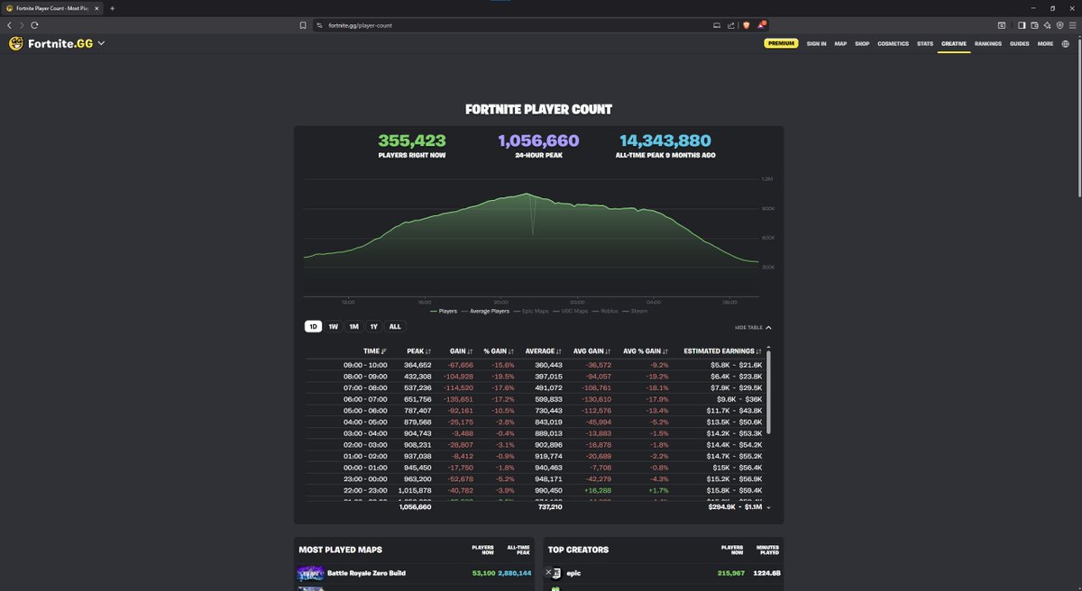Toggle the browser sidebar panel icon

click(1022, 25)
